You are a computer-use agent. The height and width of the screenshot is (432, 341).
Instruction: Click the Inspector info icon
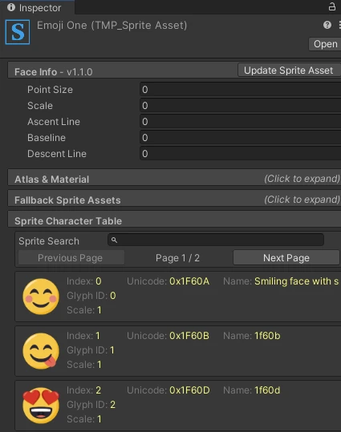[x=11, y=7]
